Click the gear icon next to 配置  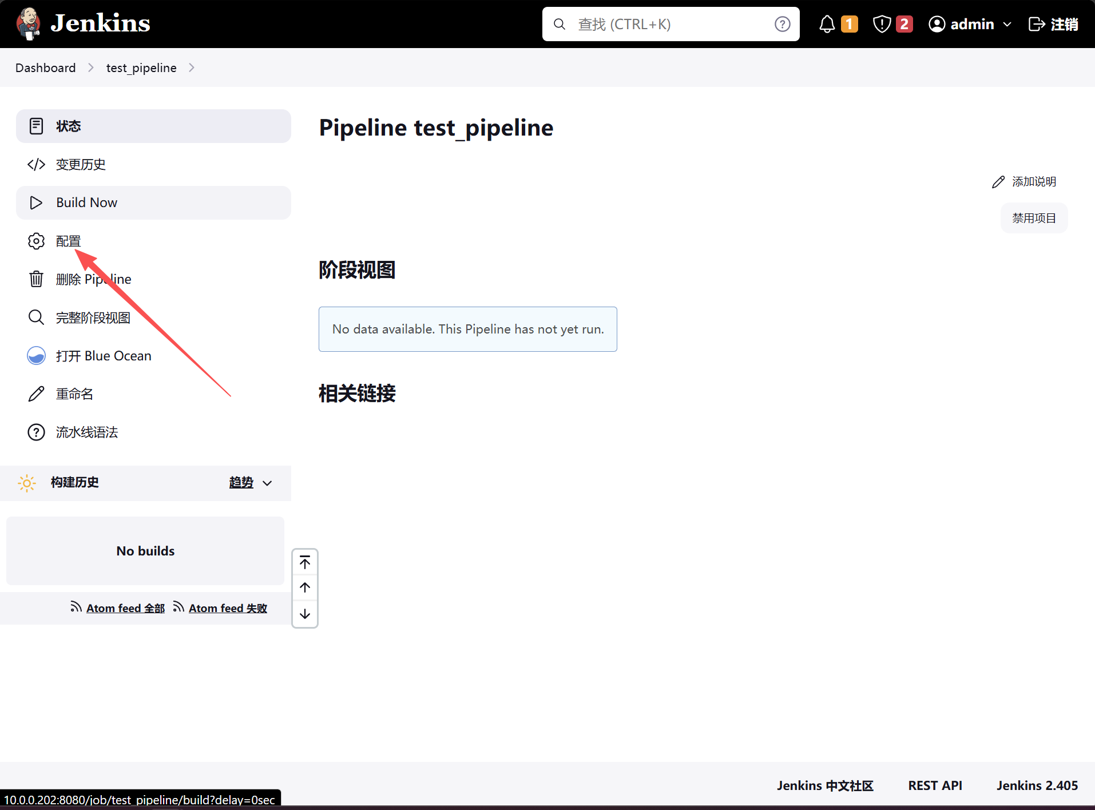[36, 241]
